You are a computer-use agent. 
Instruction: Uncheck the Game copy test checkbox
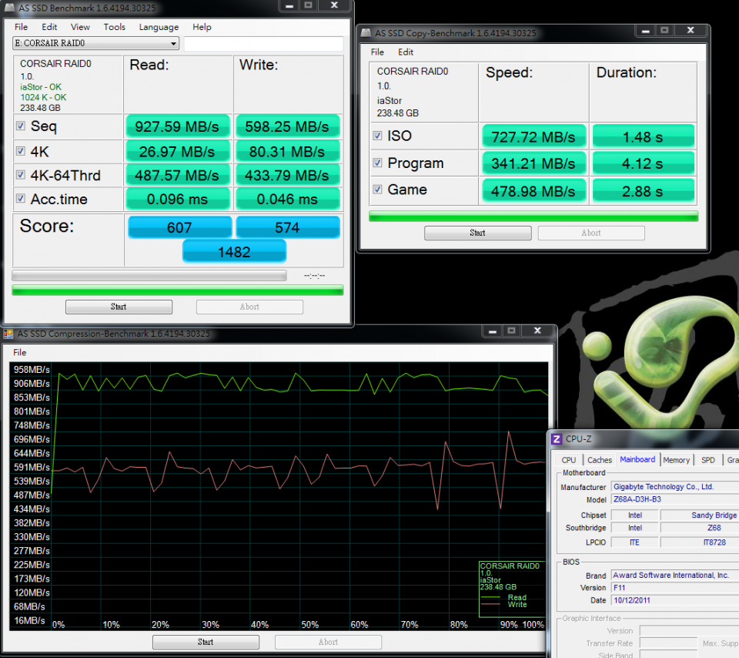tap(377, 190)
